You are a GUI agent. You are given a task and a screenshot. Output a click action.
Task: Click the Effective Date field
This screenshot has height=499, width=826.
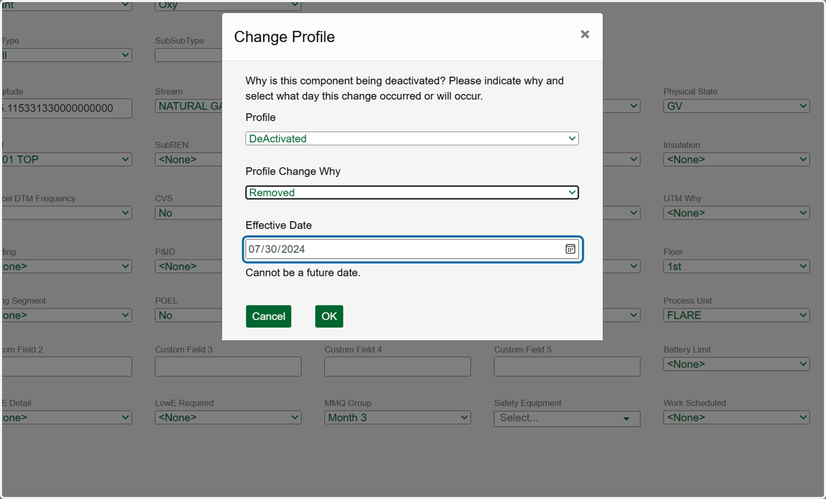click(x=412, y=249)
